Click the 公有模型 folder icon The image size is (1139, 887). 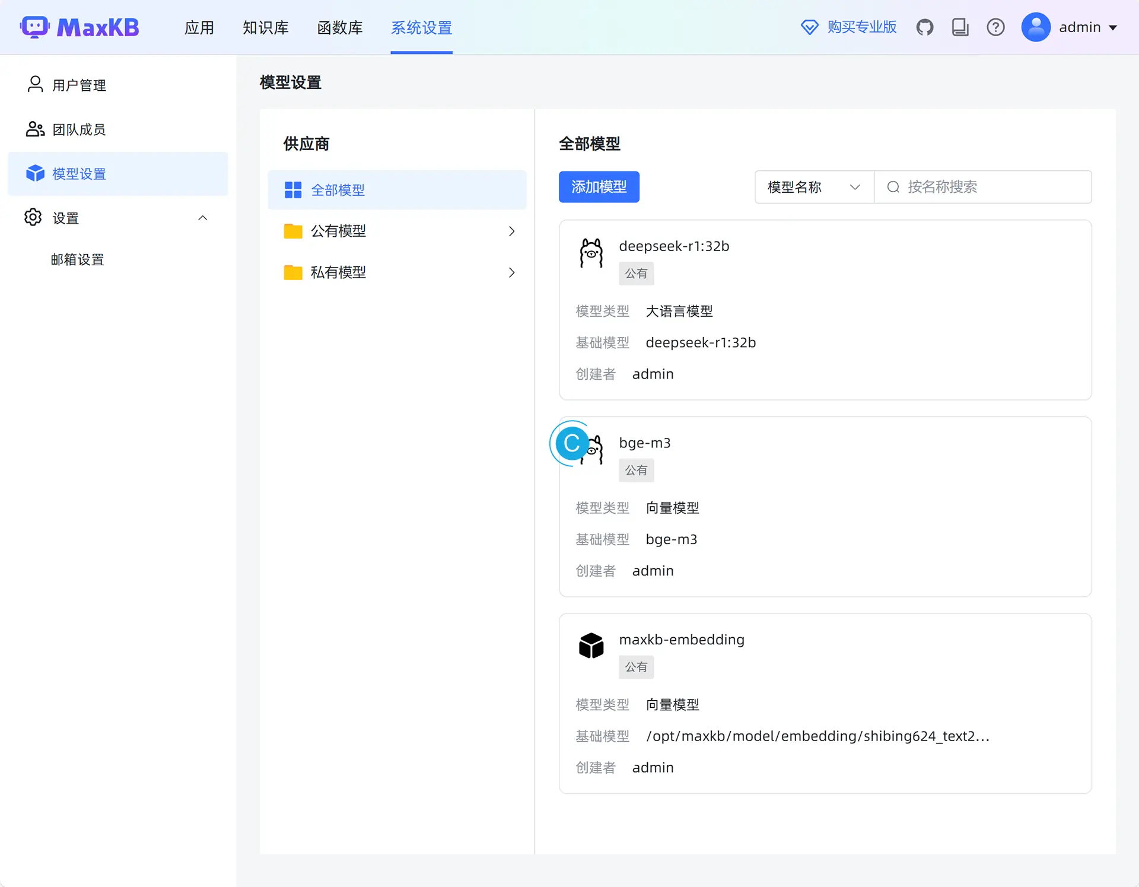point(293,231)
